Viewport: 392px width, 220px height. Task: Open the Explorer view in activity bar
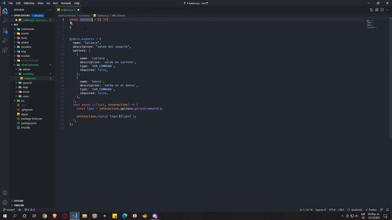pyautogui.click(x=5, y=11)
